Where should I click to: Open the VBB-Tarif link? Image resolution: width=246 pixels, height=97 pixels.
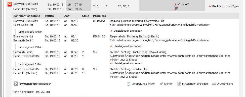coord(183,4)
